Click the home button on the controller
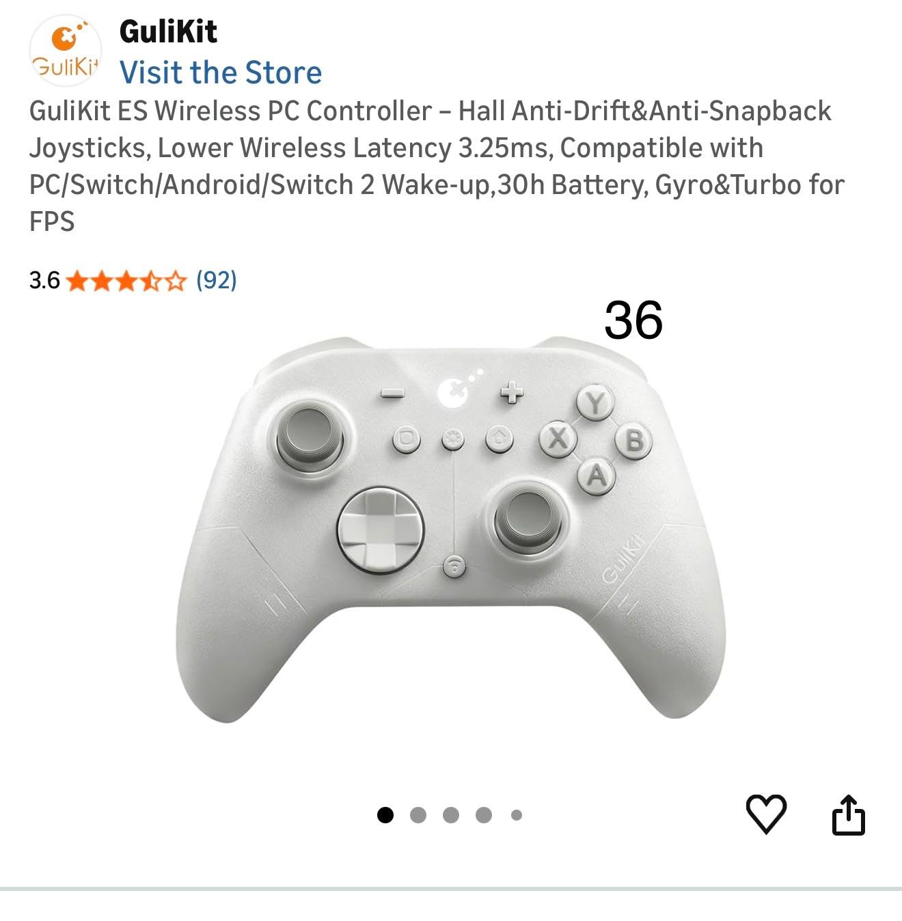 [x=500, y=438]
